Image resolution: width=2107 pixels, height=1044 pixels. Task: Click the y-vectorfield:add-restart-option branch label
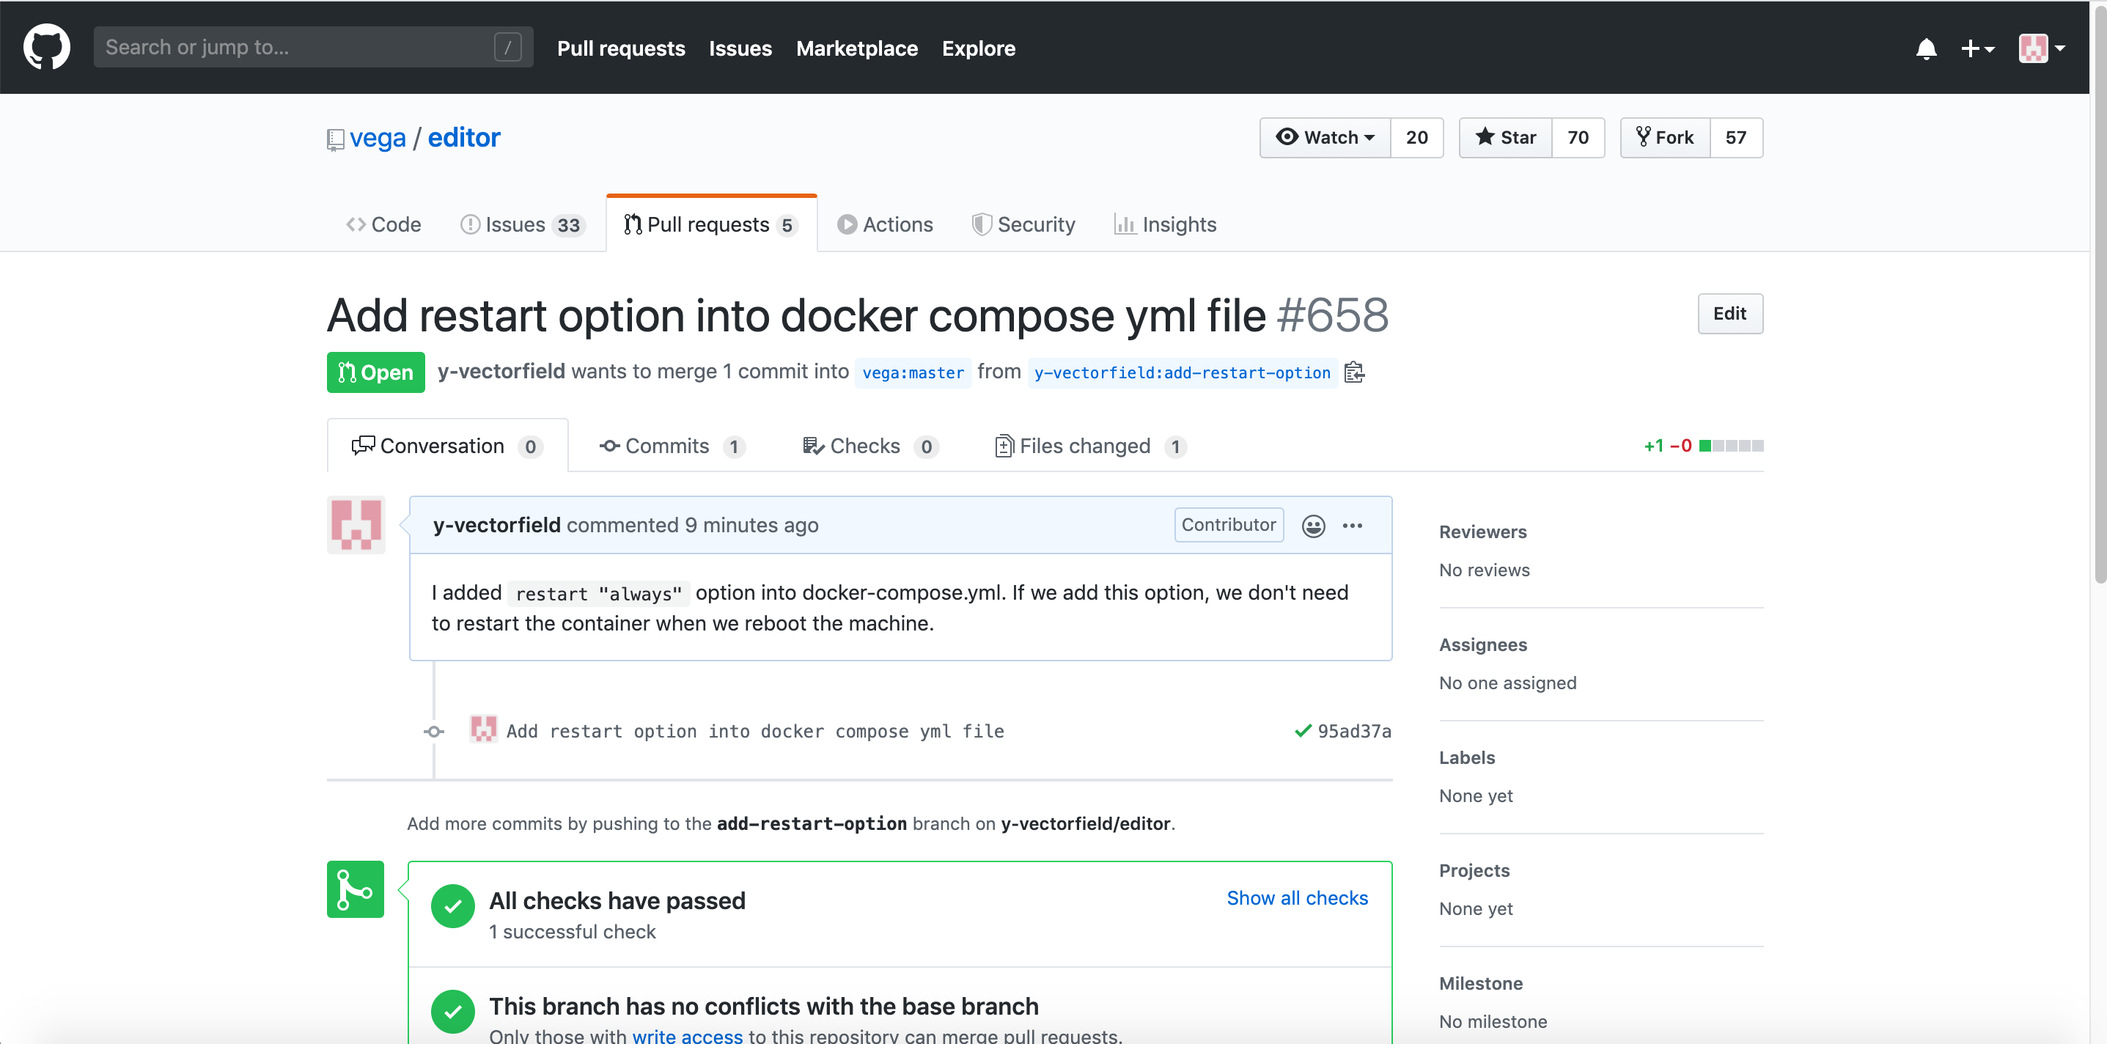(x=1182, y=372)
